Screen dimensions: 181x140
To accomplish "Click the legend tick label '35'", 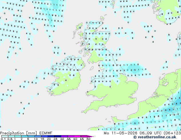I will point(69,139).
